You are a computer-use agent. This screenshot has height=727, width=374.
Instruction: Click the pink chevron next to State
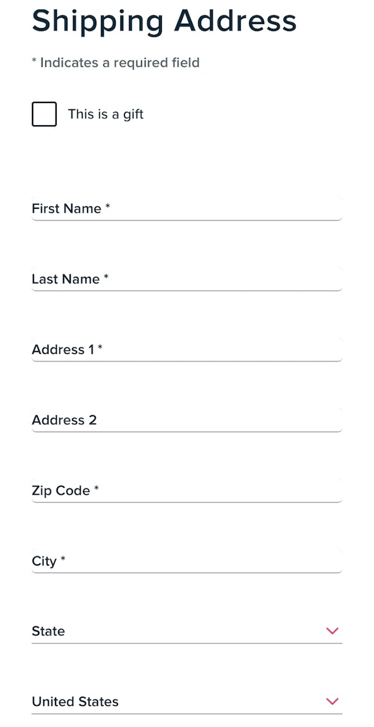click(x=332, y=631)
